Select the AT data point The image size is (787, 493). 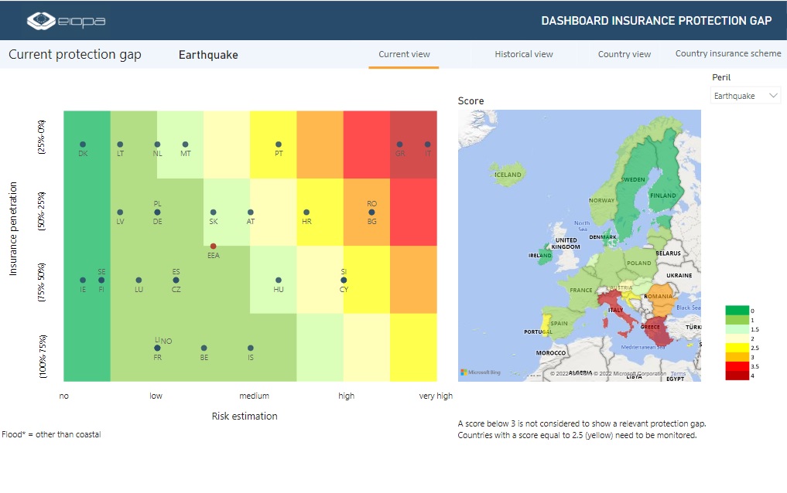pos(251,212)
